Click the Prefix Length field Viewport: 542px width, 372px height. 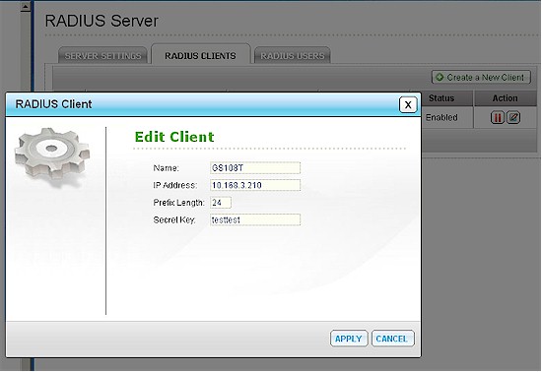point(221,203)
